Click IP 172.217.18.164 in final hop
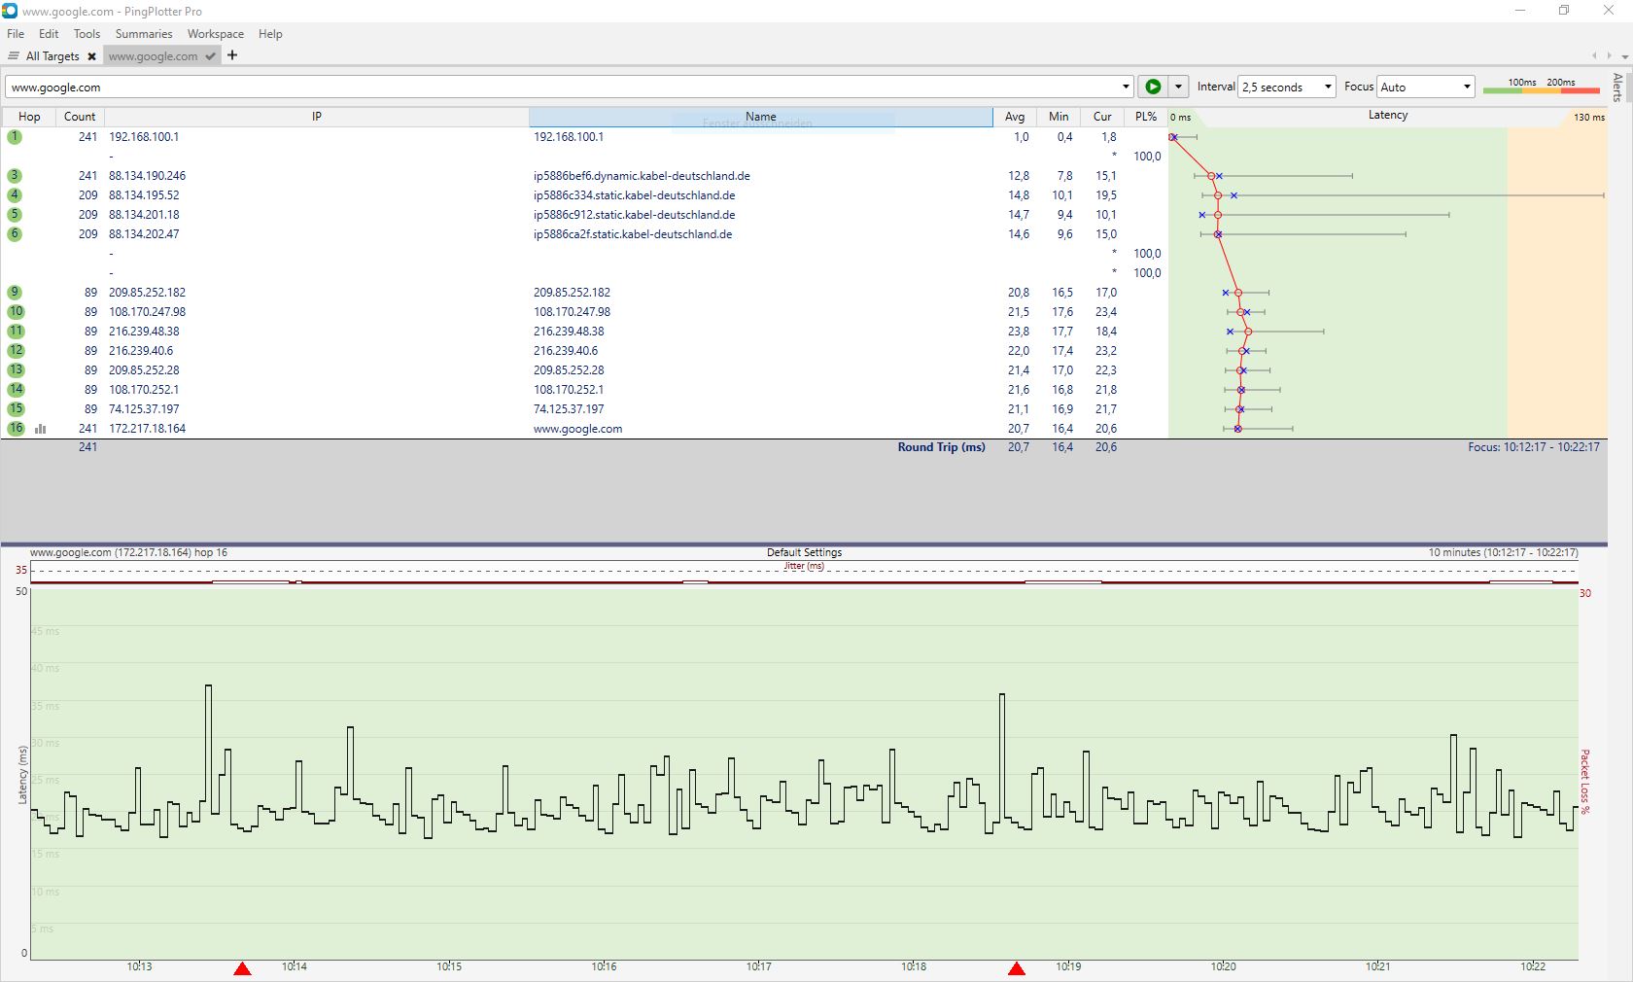The height and width of the screenshot is (982, 1633). click(147, 429)
